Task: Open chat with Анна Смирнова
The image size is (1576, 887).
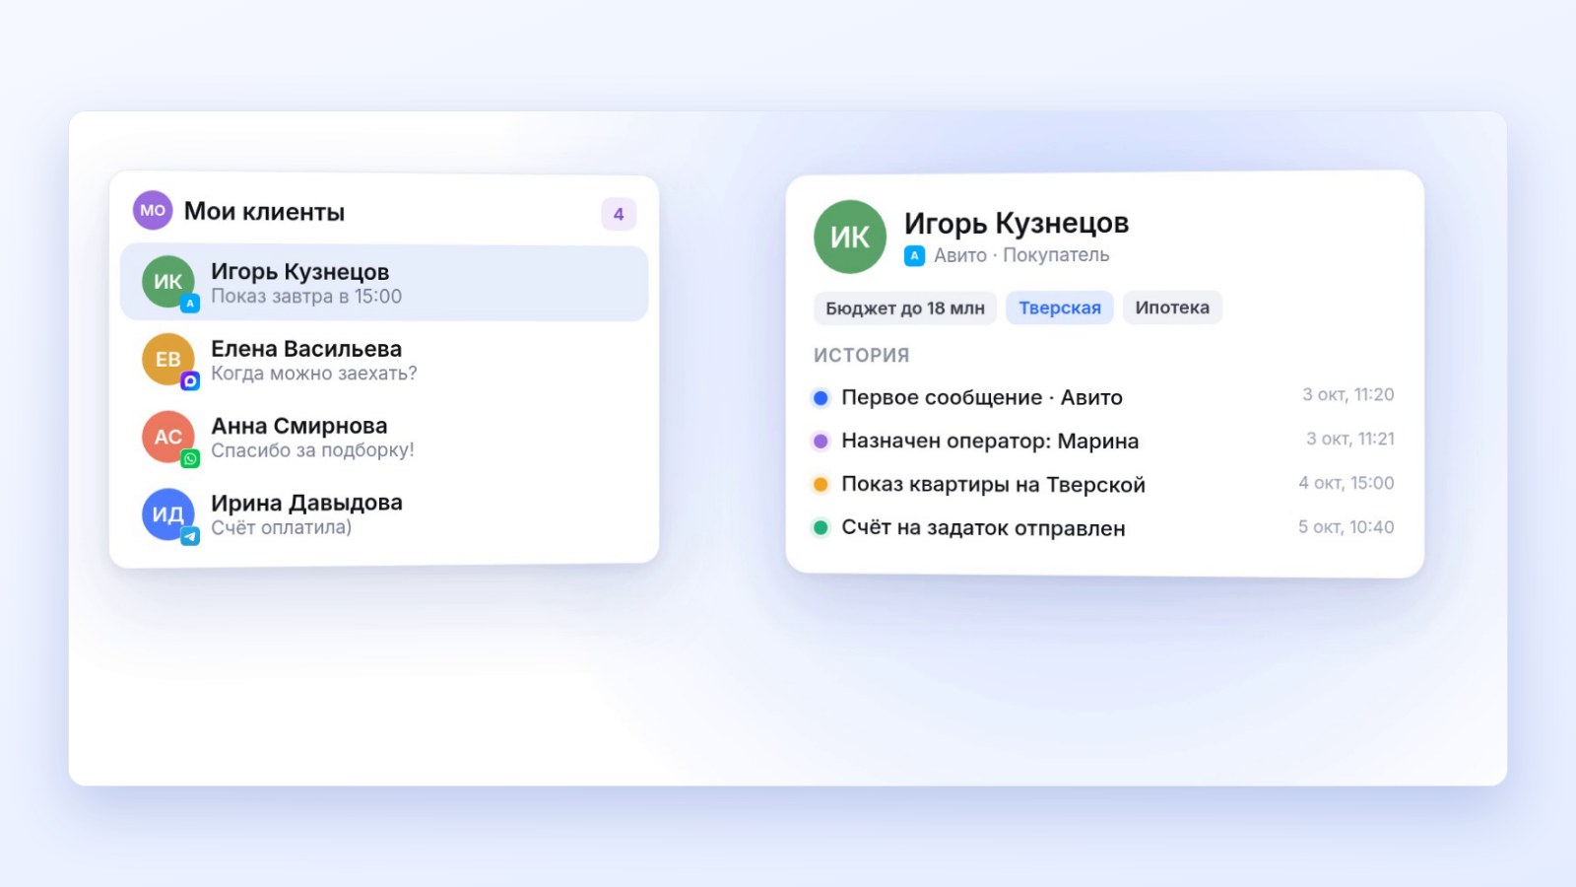Action: [384, 438]
